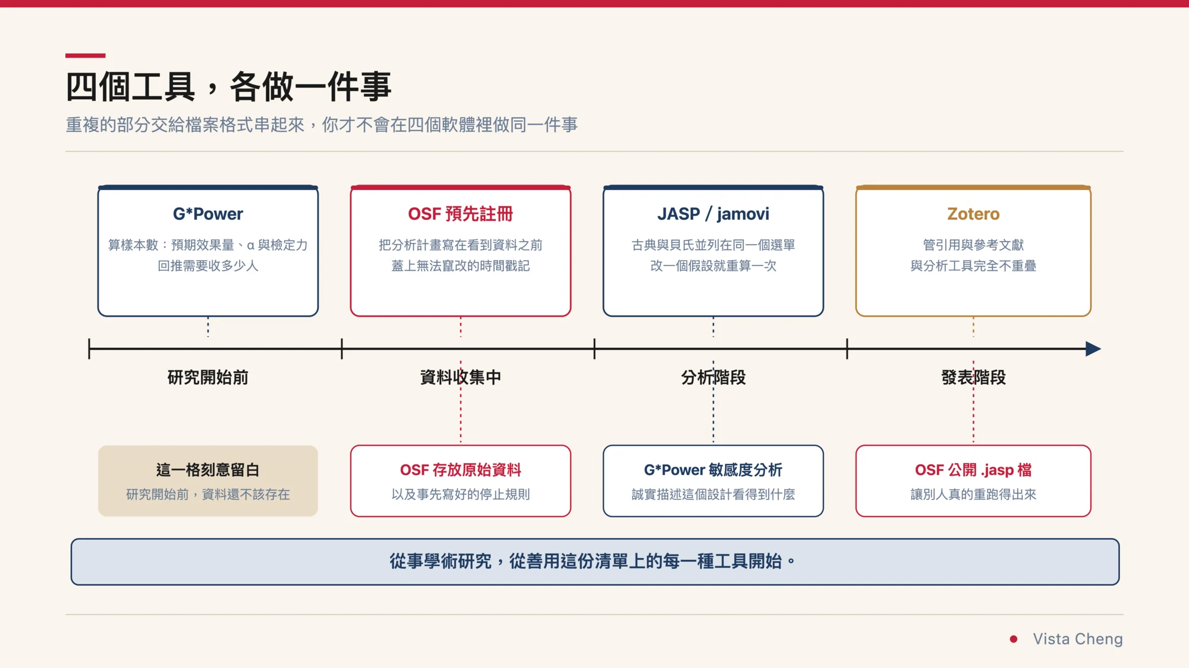This screenshot has height=668, width=1189.
Task: Click the text 管引用與參考文獻
Action: point(973,245)
